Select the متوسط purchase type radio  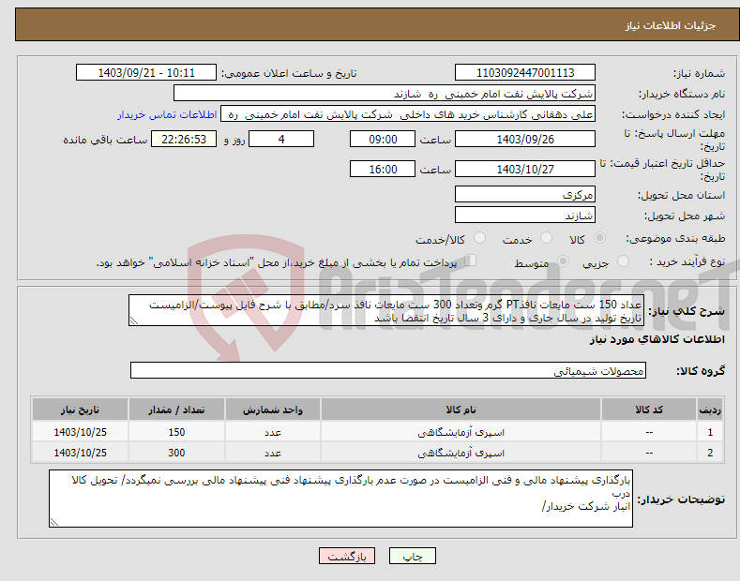coord(563,261)
